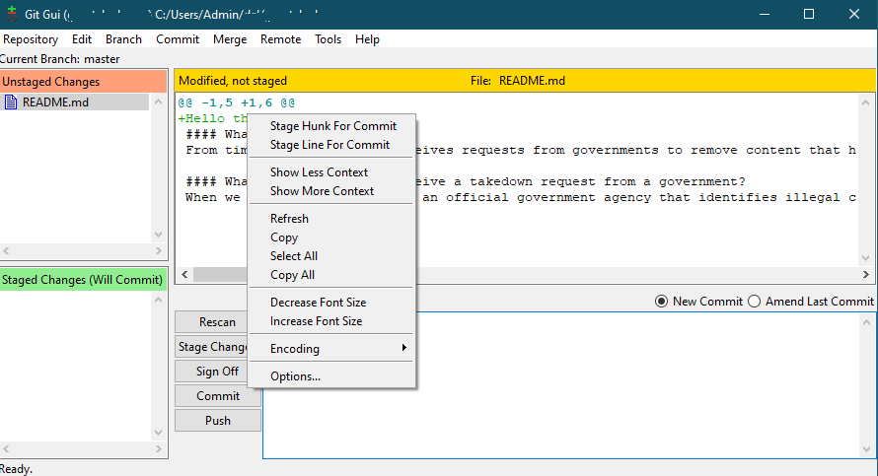Click the diff hunk header @@ -1,5 +1,6 @@
878x476 pixels.
[x=237, y=102]
